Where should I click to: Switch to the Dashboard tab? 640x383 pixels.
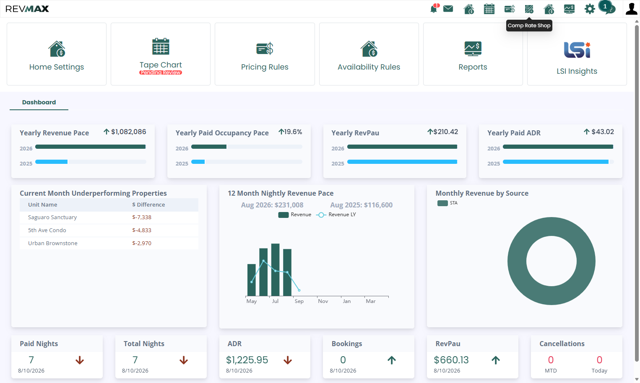39,102
